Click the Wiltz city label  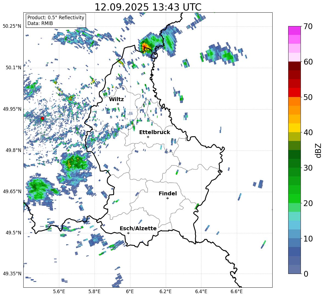116,99
